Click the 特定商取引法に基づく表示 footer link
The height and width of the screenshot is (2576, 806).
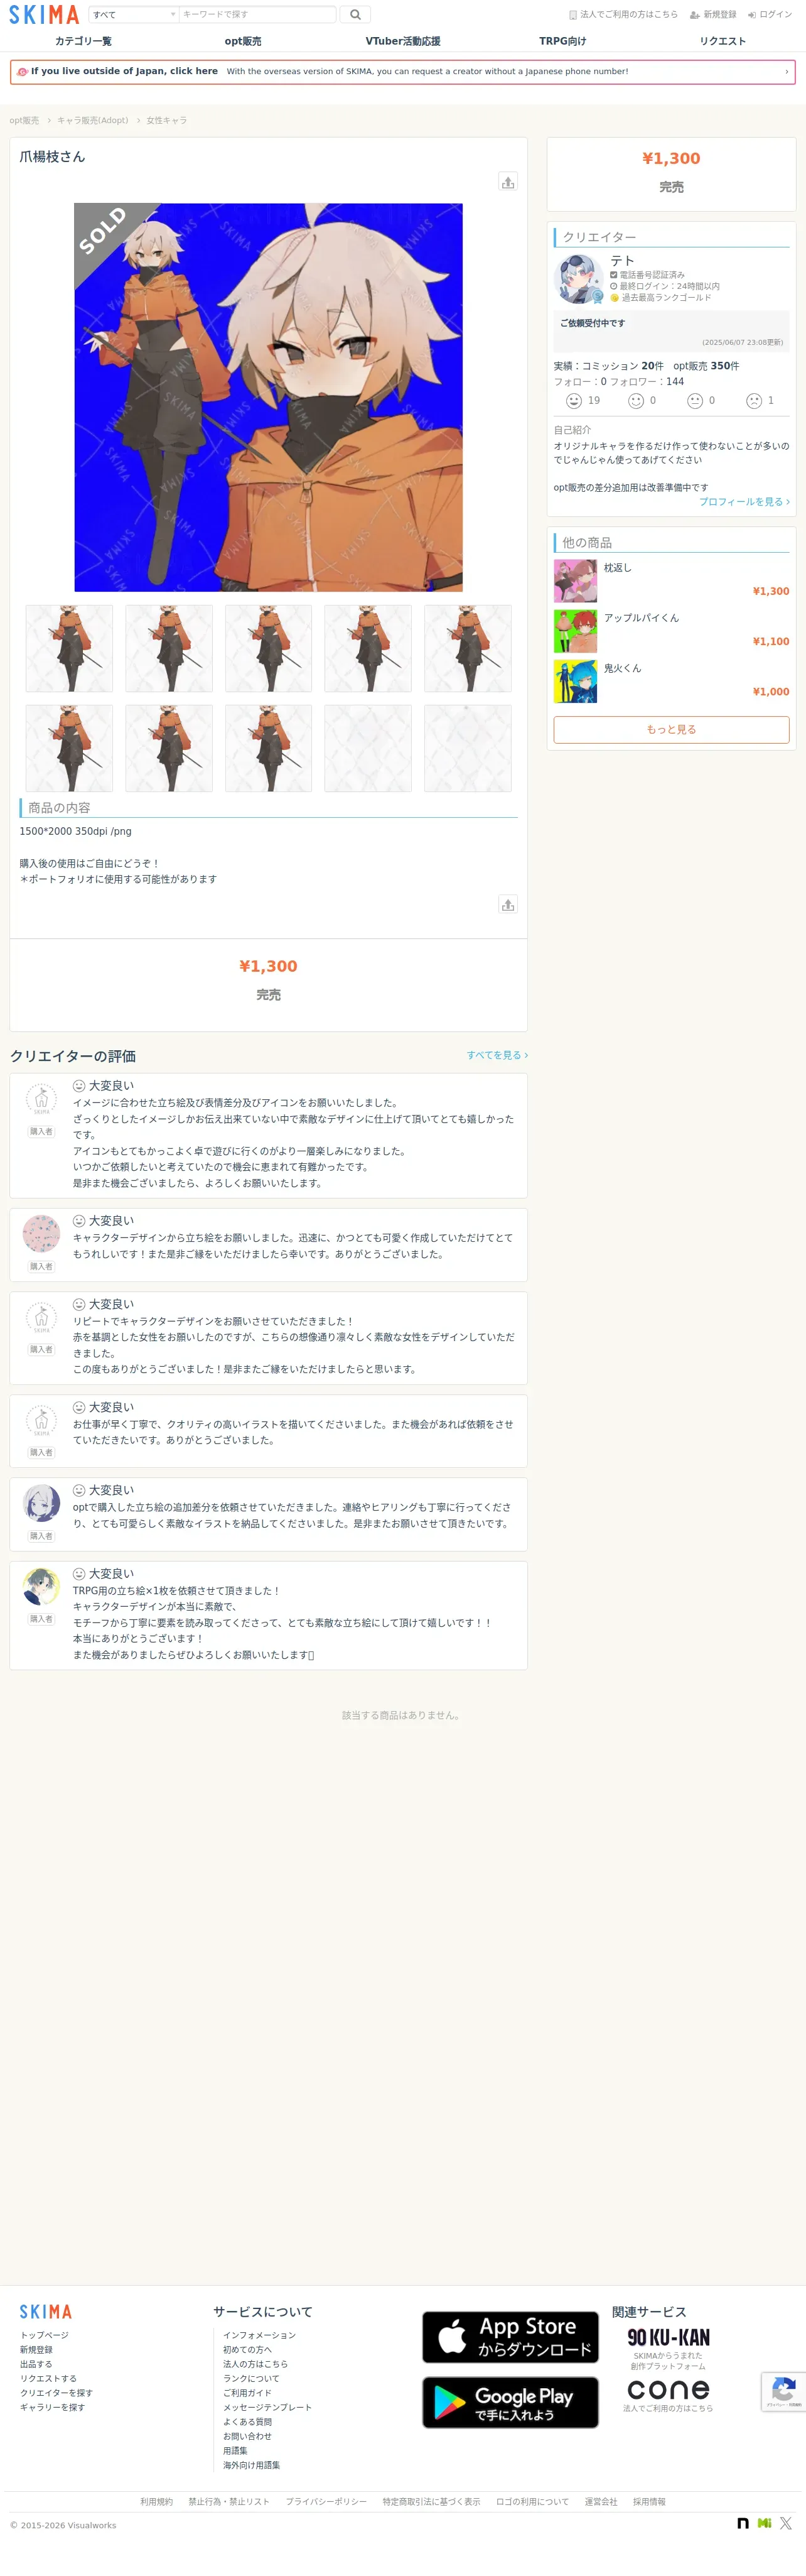point(431,2502)
